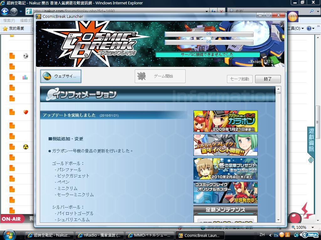Open the ウェブサイト website button in launcher

[x=61, y=76]
